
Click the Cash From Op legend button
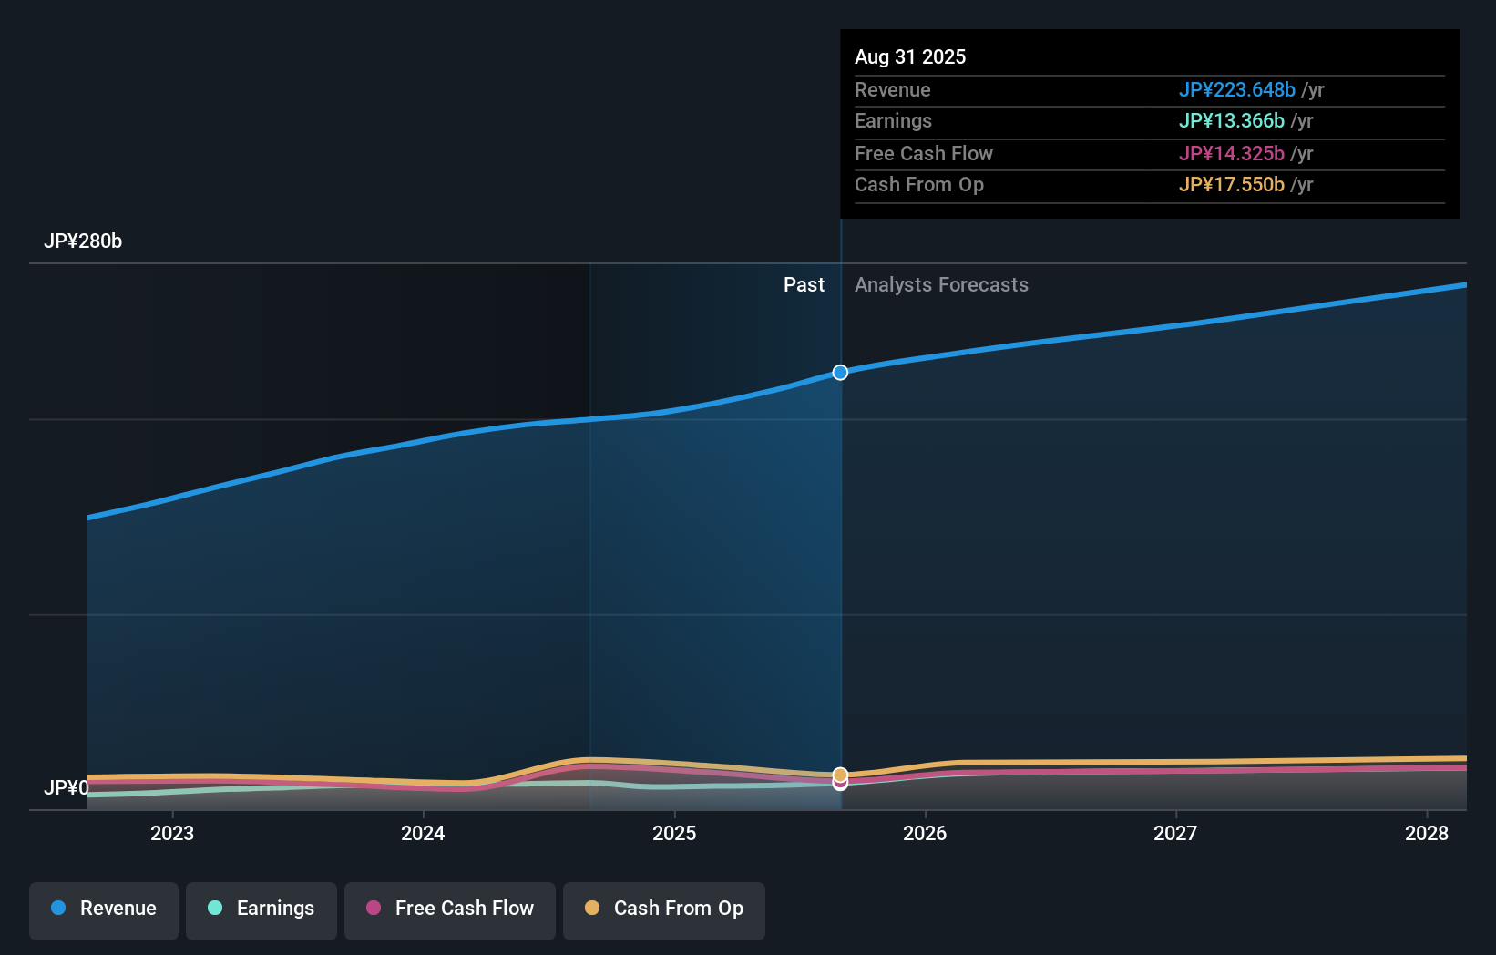(x=664, y=909)
